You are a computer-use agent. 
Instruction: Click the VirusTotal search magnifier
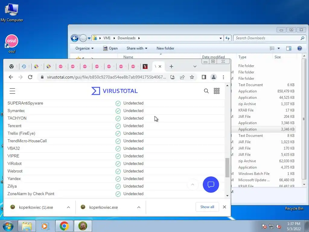[x=206, y=91]
